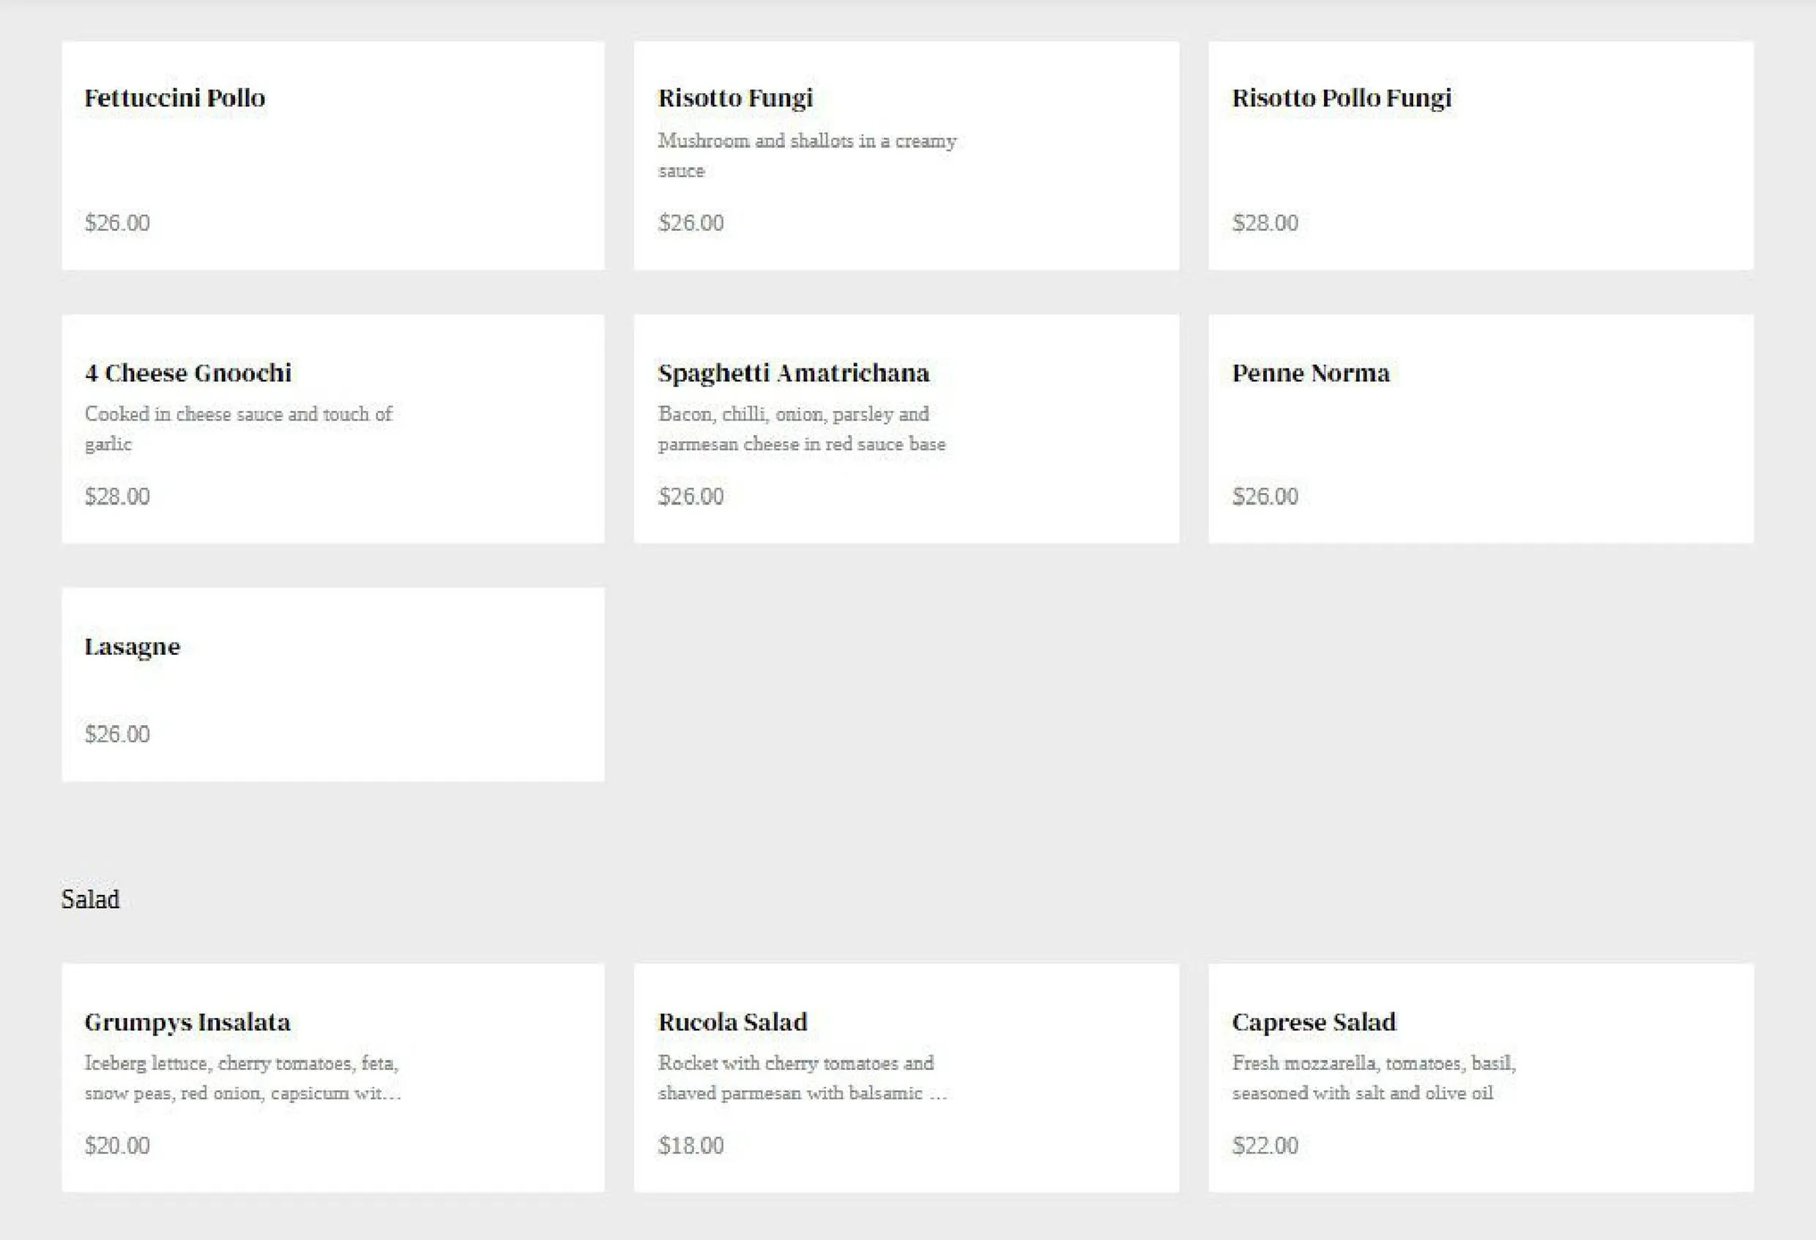The image size is (1816, 1240).
Task: Click the Caprese Salad fresh mozzarella description
Action: pyautogui.click(x=1374, y=1077)
